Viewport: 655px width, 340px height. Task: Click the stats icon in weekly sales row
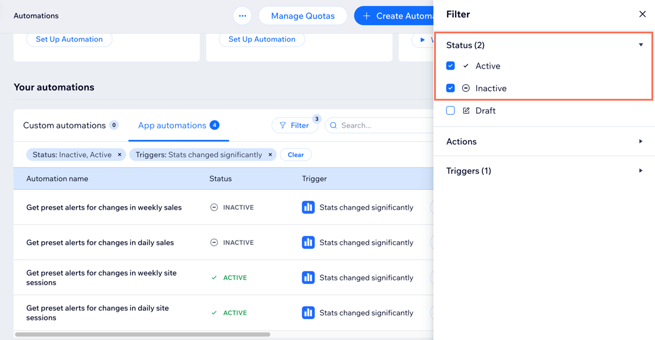[308, 208]
